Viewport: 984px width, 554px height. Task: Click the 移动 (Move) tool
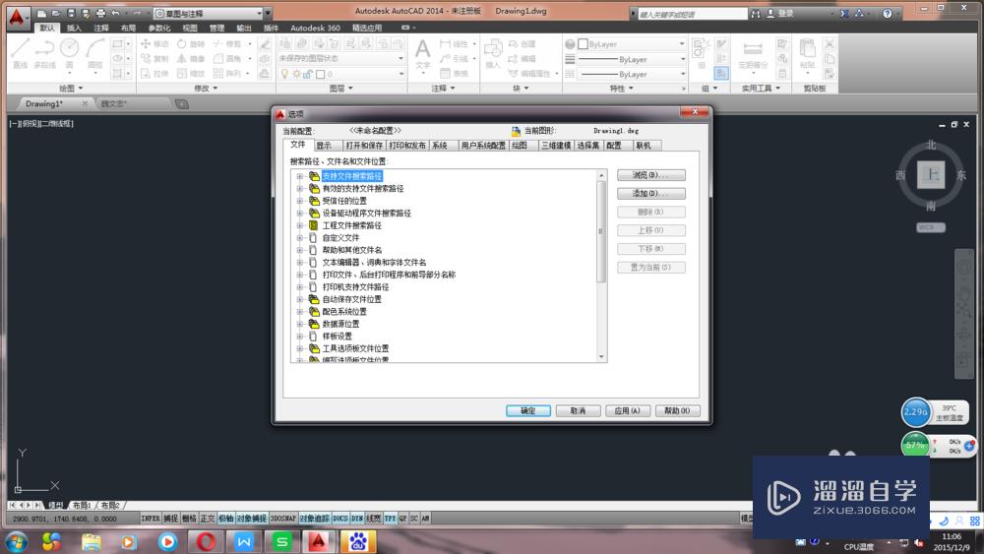click(x=154, y=44)
